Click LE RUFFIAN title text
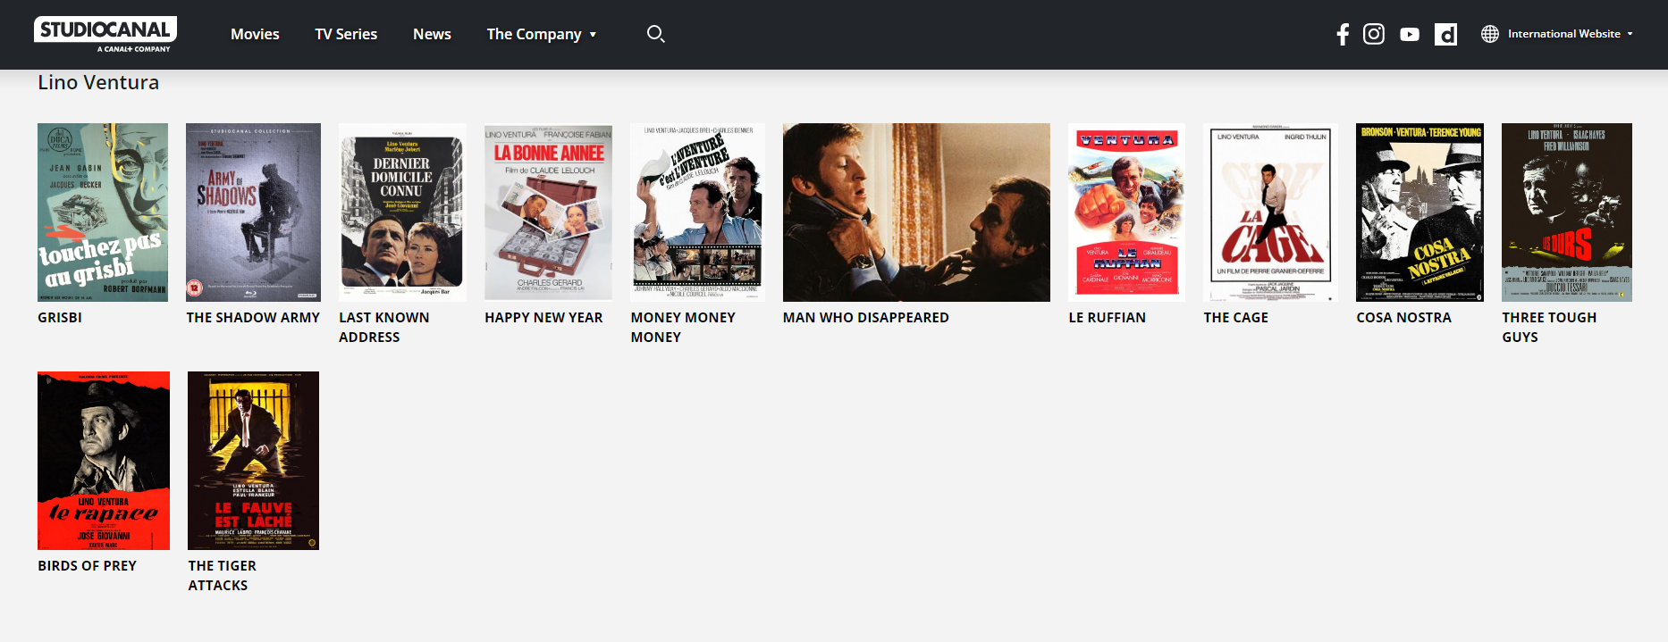Image resolution: width=1668 pixels, height=642 pixels. coord(1107,318)
